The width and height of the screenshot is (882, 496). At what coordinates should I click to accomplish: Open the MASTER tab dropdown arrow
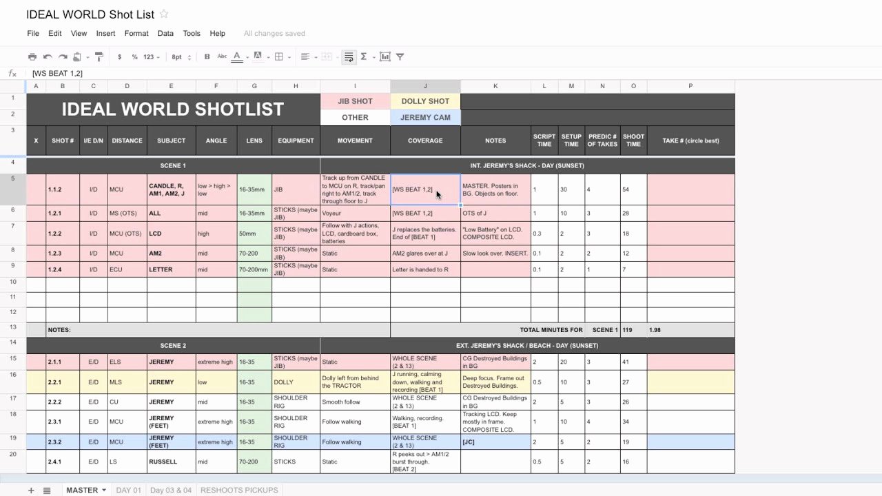(104, 490)
